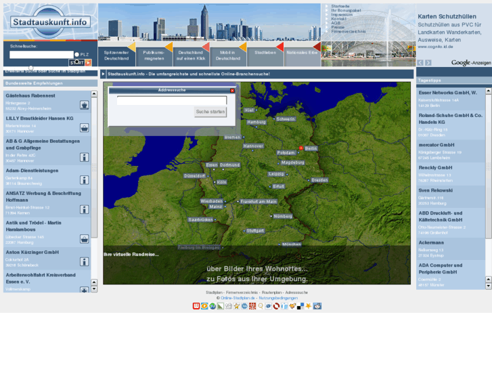Select Köln label on the map
Image resolution: width=492 pixels, height=369 pixels.
click(x=221, y=182)
